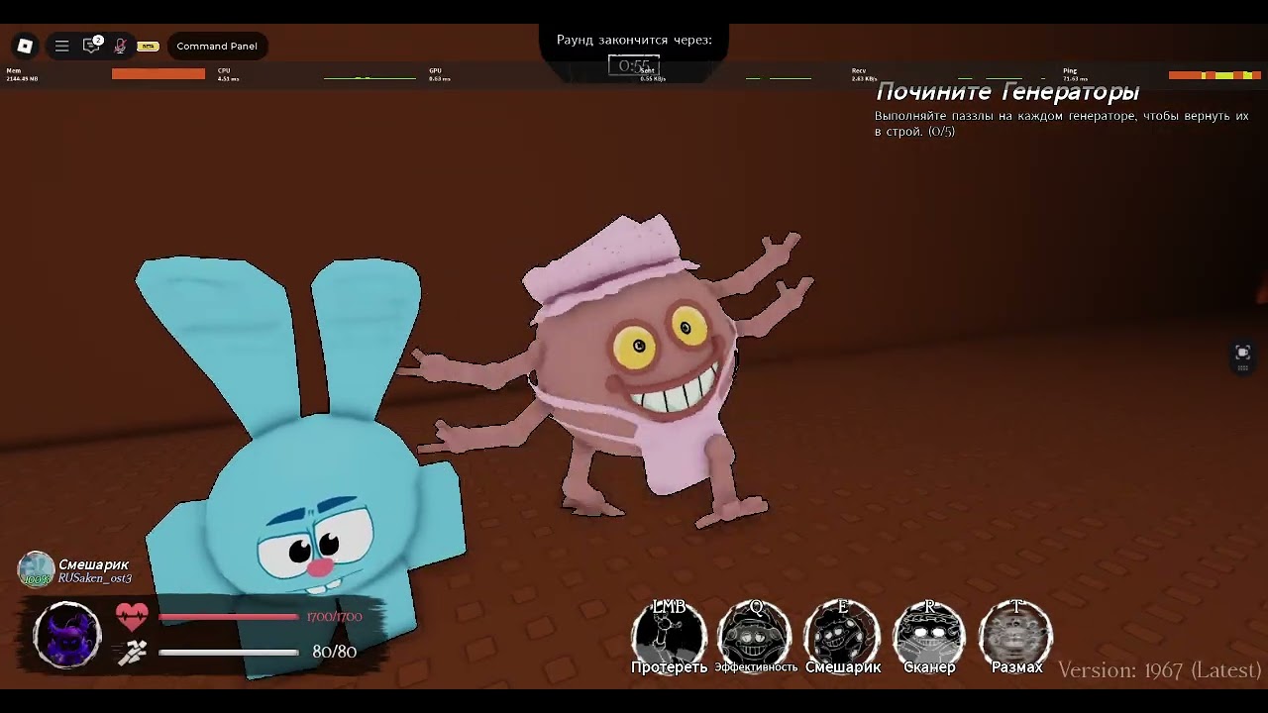Click the BETA badge
Image resolution: width=1268 pixels, height=713 pixels.
(148, 47)
